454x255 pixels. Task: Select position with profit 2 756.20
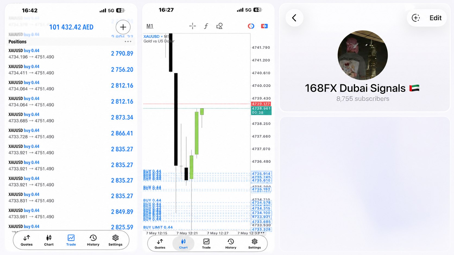(x=71, y=70)
